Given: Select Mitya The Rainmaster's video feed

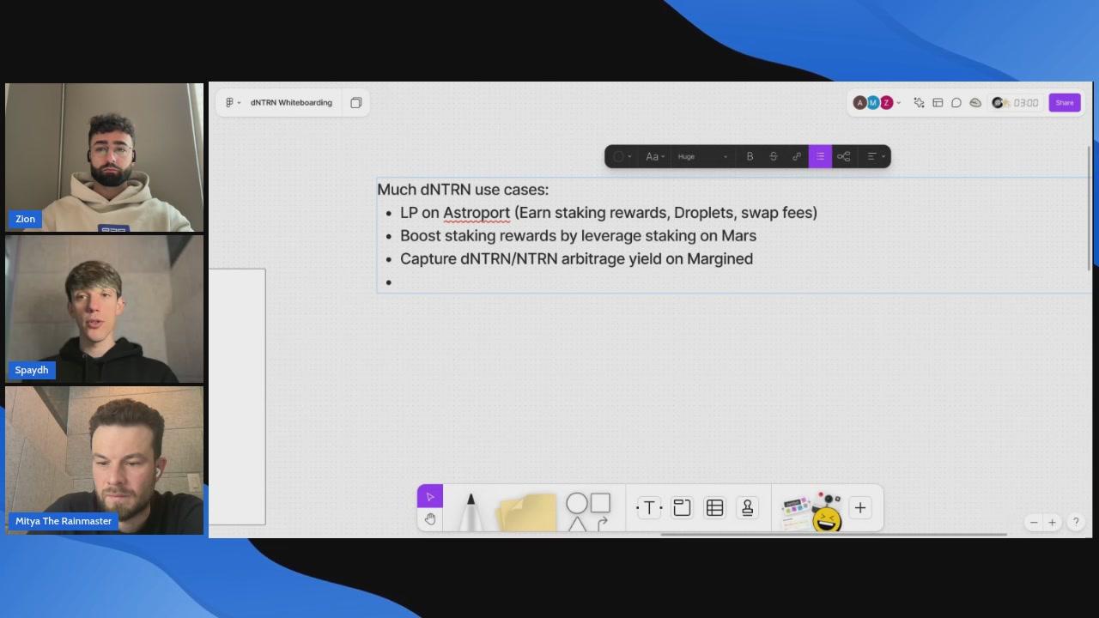Looking at the screenshot, I should coord(104,460).
